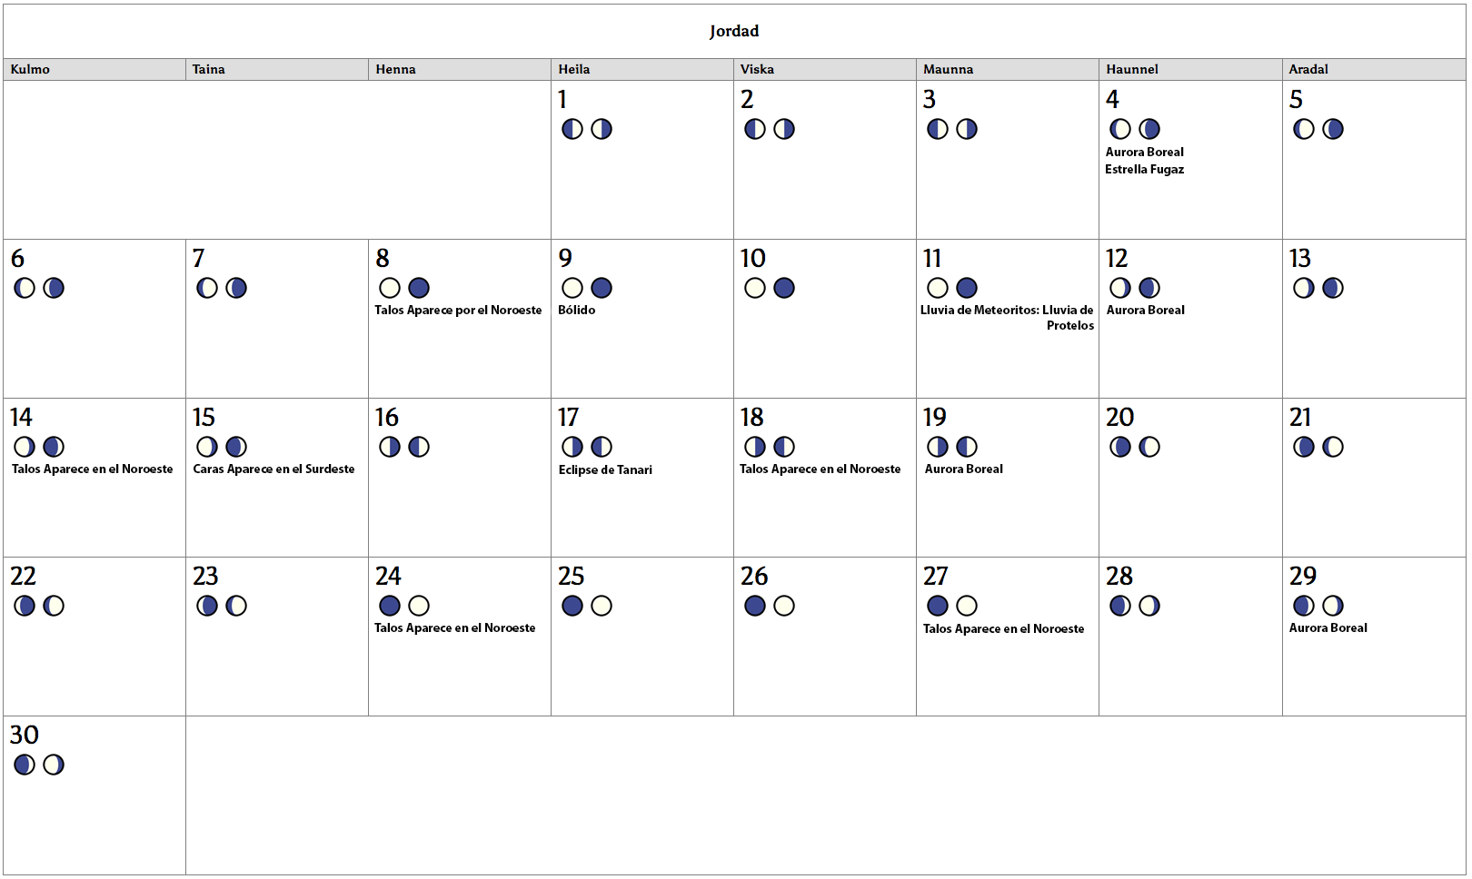Screen dimensions: 1472x879
Task: Click the first moon icon on day 1
Action: (572, 129)
